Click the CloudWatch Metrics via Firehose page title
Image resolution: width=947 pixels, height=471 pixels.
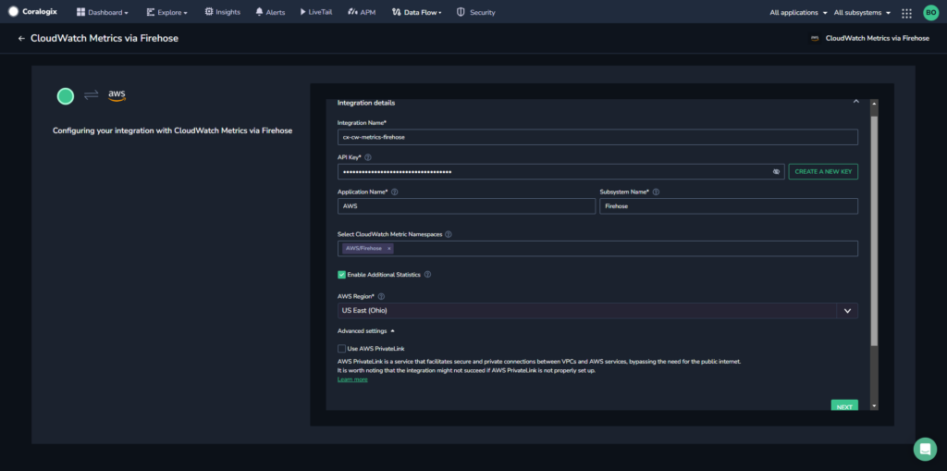105,38
